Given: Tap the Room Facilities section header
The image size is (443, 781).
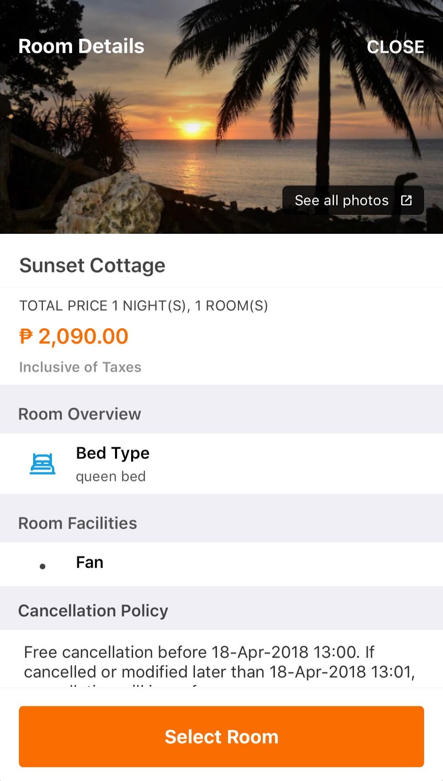Looking at the screenshot, I should [77, 523].
